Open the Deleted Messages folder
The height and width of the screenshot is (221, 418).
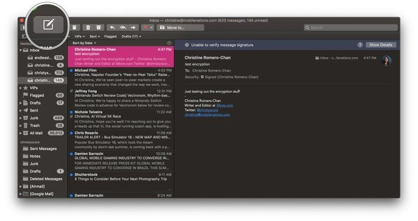[x=43, y=179]
